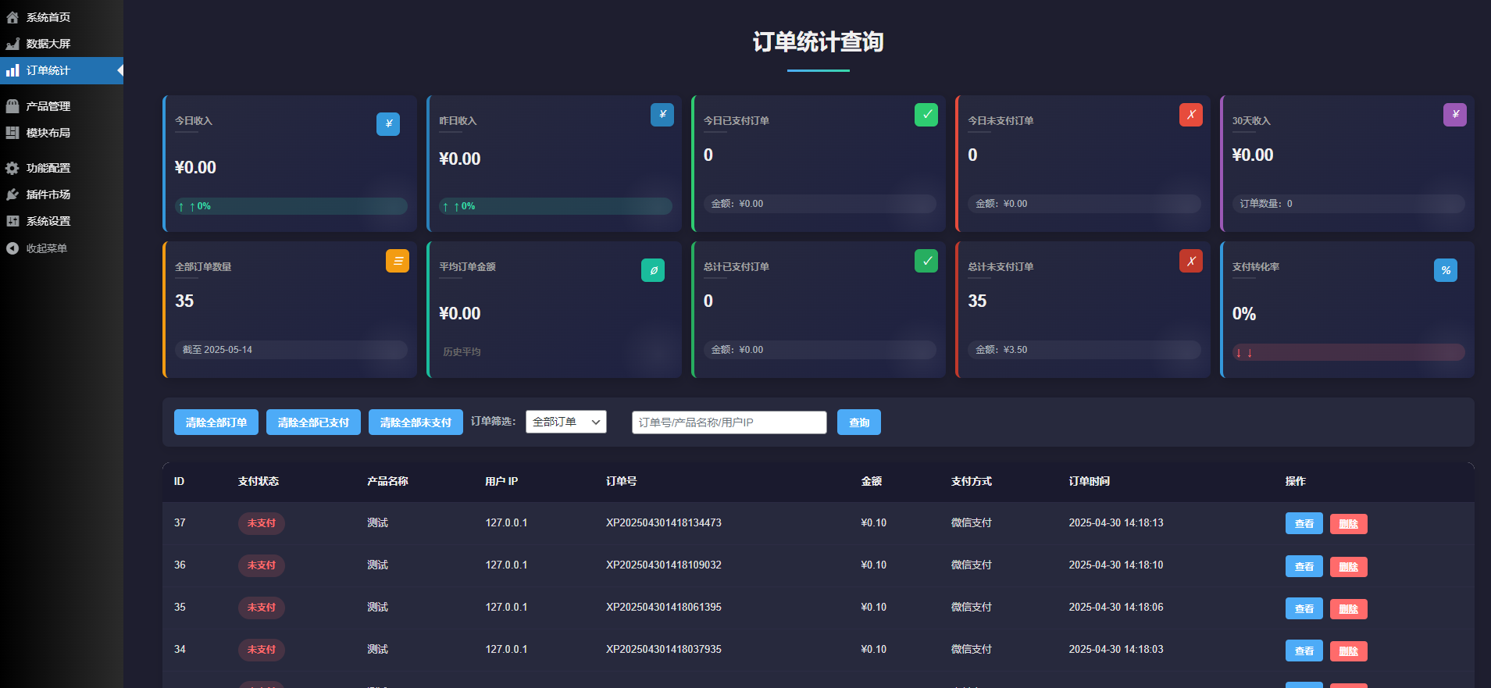Click green check icon on 今日已支付订单 card
The height and width of the screenshot is (688, 1491).
point(926,115)
